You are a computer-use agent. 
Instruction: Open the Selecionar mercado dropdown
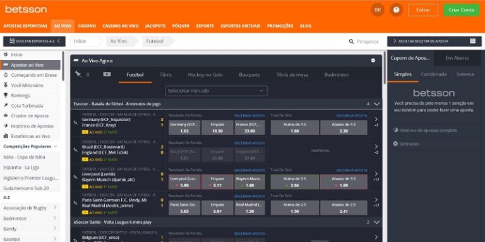216,91
